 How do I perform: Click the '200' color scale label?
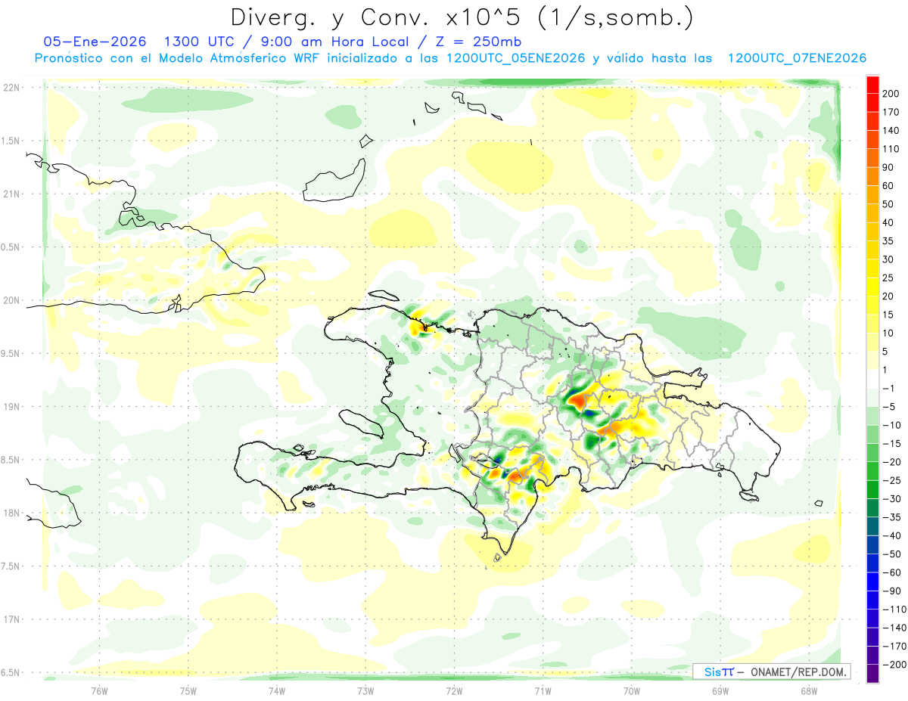[x=892, y=94]
